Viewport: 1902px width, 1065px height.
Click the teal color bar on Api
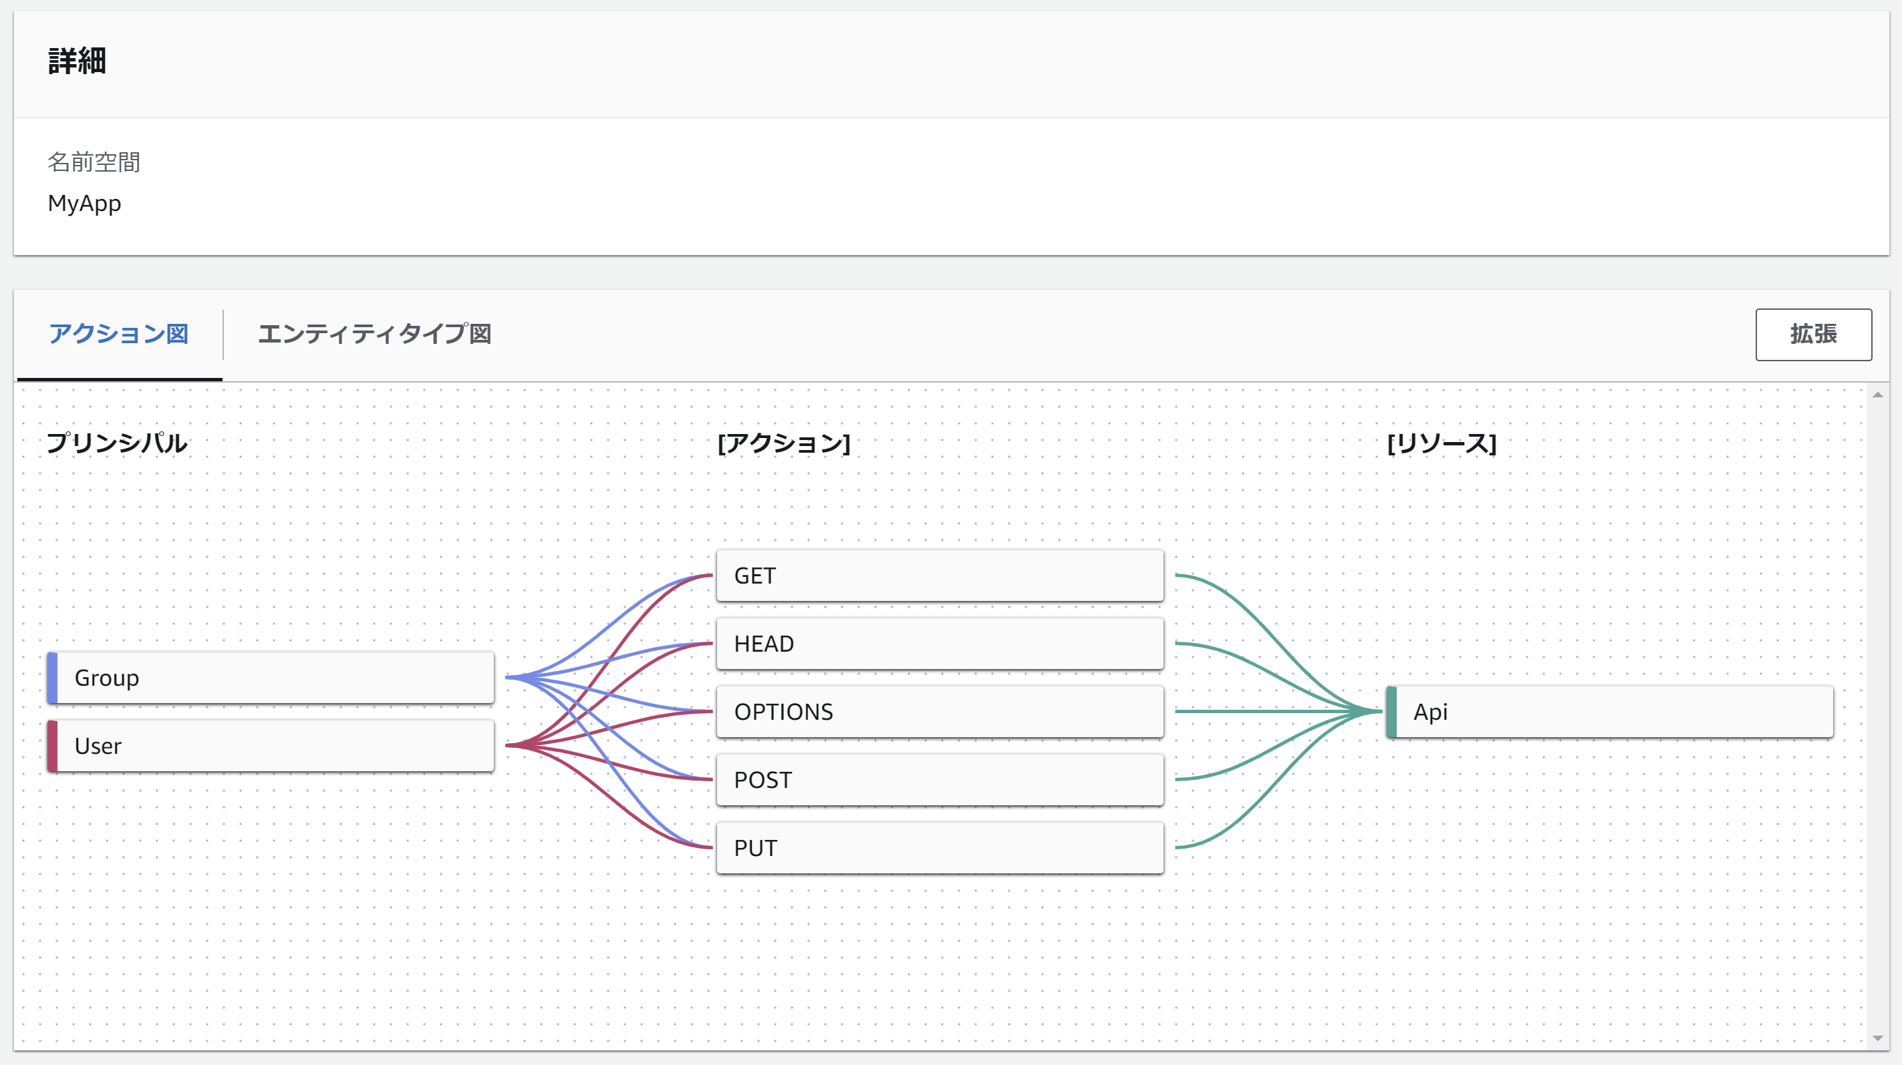[1391, 712]
